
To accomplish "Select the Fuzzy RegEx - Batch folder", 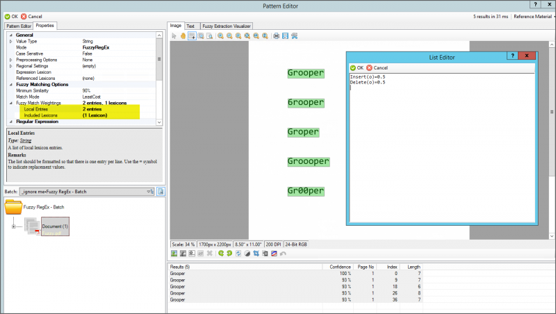I will pos(34,207).
